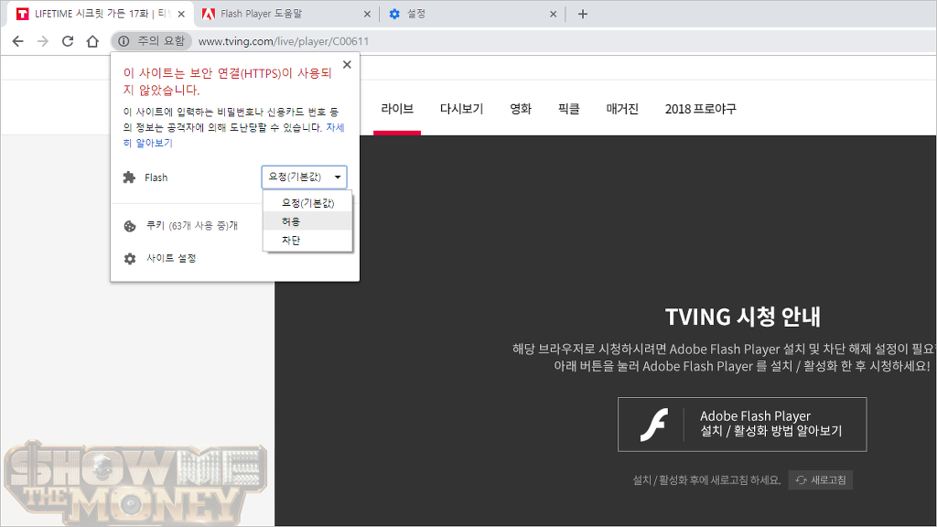Click the Flash 'f' logo icon
Screen dimensions: 937x527
pos(654,425)
